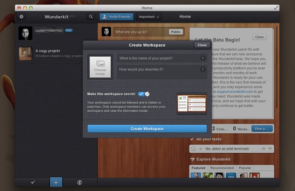Open the settings gear in Wunderkit sidebar
This screenshot has width=295, height=191.
coord(22,17)
